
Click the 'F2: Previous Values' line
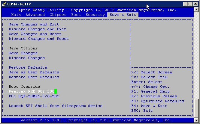coord(154,96)
